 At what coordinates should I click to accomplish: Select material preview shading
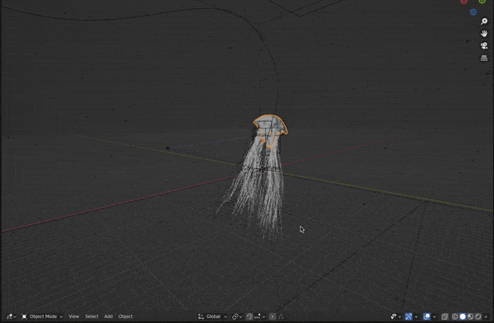tap(470, 316)
